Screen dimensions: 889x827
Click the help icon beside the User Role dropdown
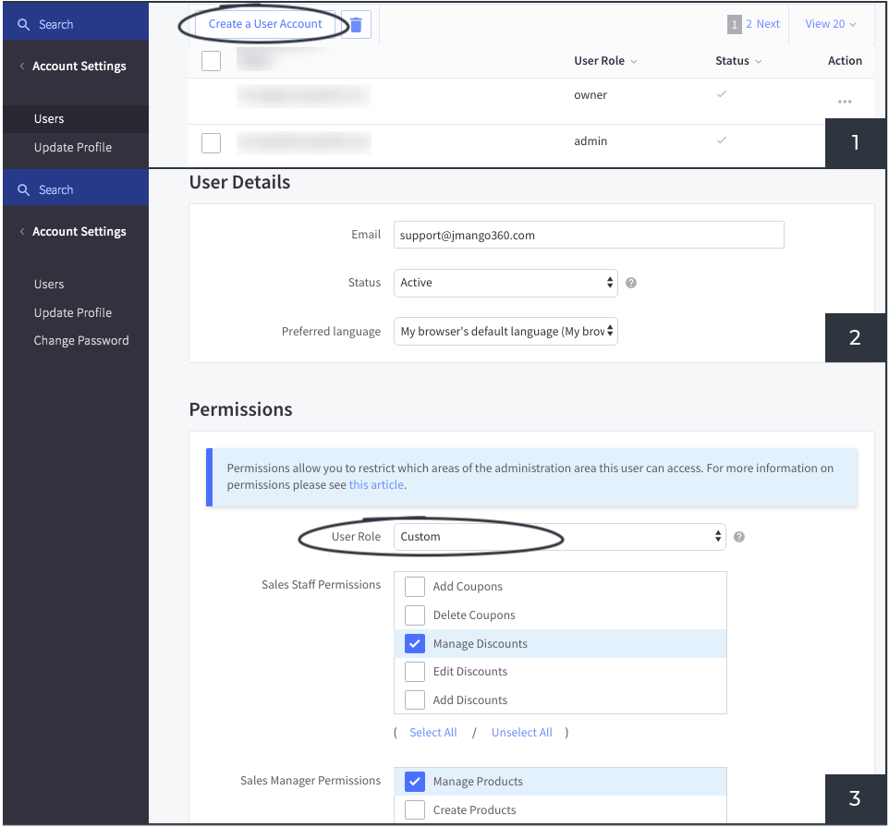point(738,536)
